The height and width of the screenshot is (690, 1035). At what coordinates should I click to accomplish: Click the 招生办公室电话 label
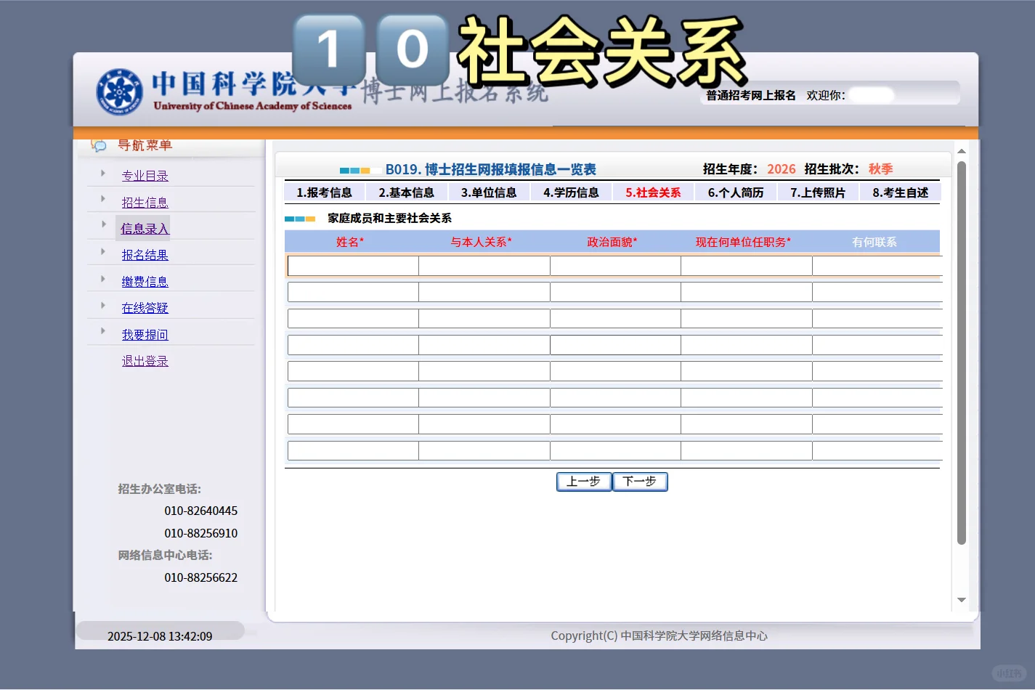click(160, 489)
